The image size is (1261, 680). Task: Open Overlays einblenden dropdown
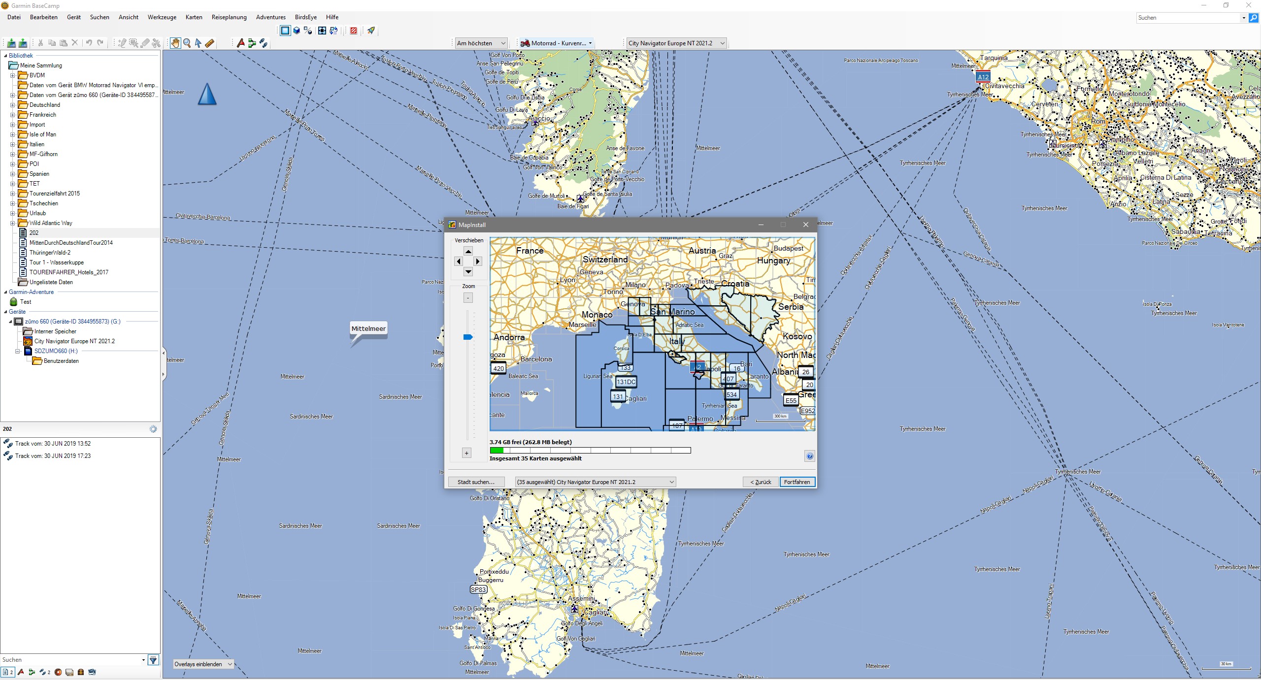[203, 664]
